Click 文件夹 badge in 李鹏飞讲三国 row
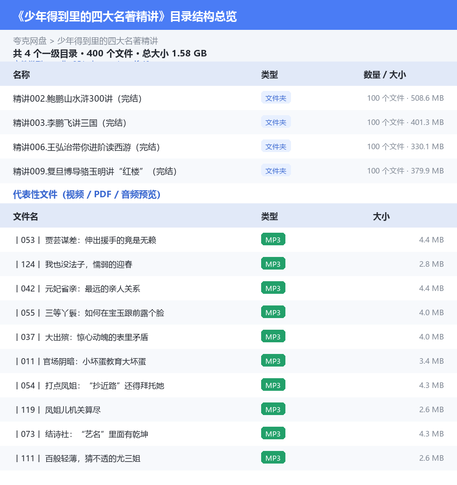The image size is (457, 485). (x=276, y=122)
